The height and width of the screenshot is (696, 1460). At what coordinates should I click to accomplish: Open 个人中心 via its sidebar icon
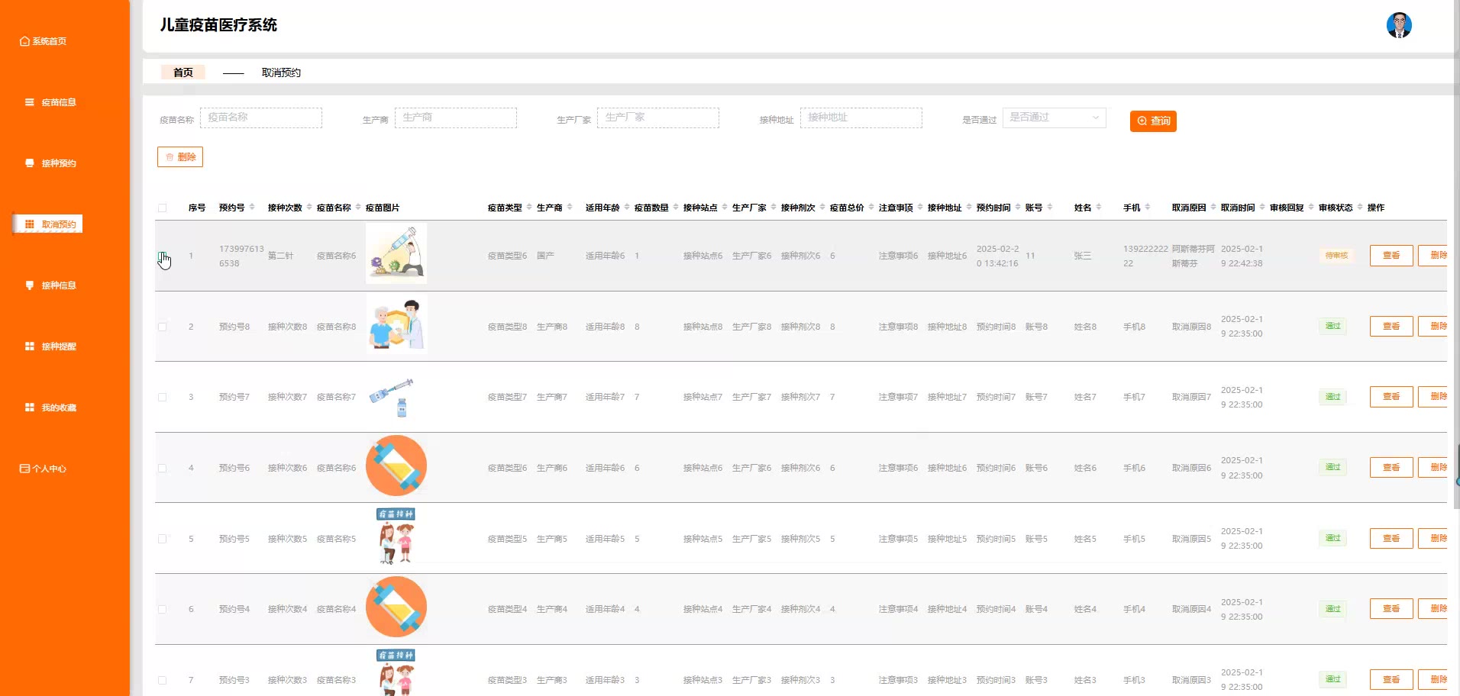(24, 469)
